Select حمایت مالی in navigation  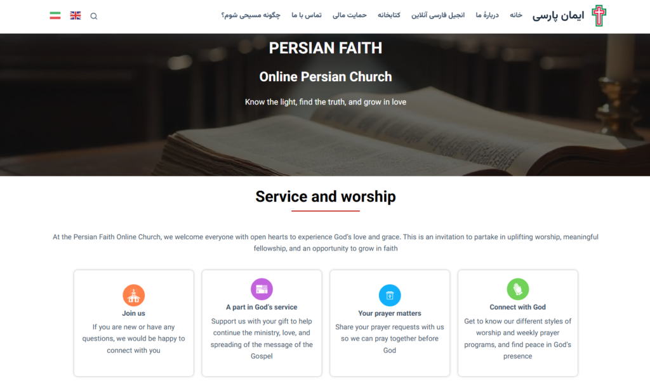(350, 15)
